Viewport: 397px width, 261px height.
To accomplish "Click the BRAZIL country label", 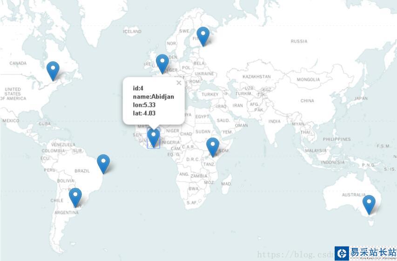I will [82, 171].
